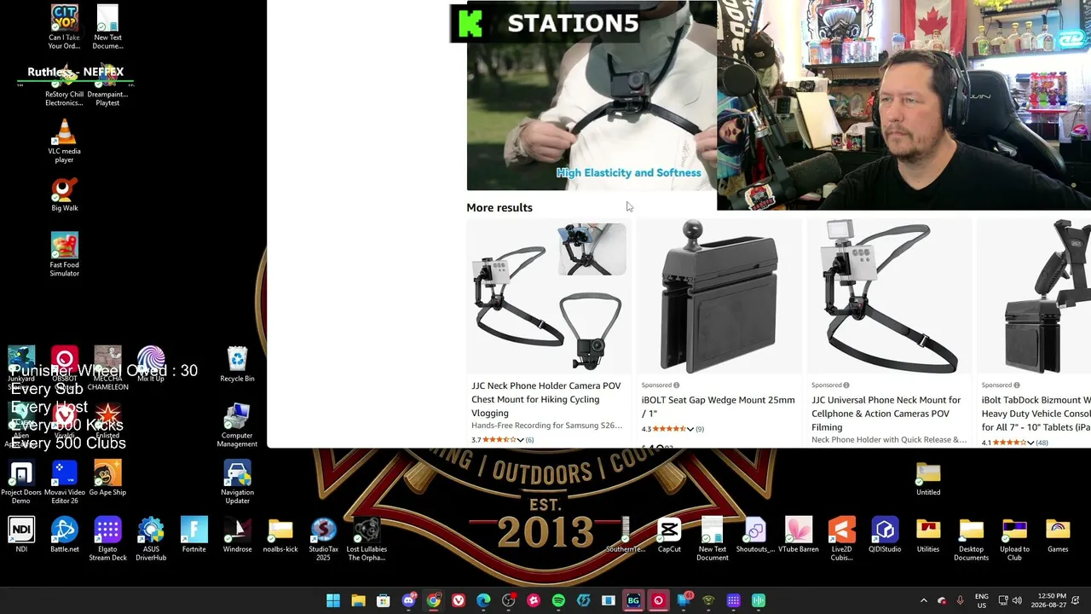Select the StudioTax 2025 desktop icon
The height and width of the screenshot is (614, 1091).
click(323, 539)
